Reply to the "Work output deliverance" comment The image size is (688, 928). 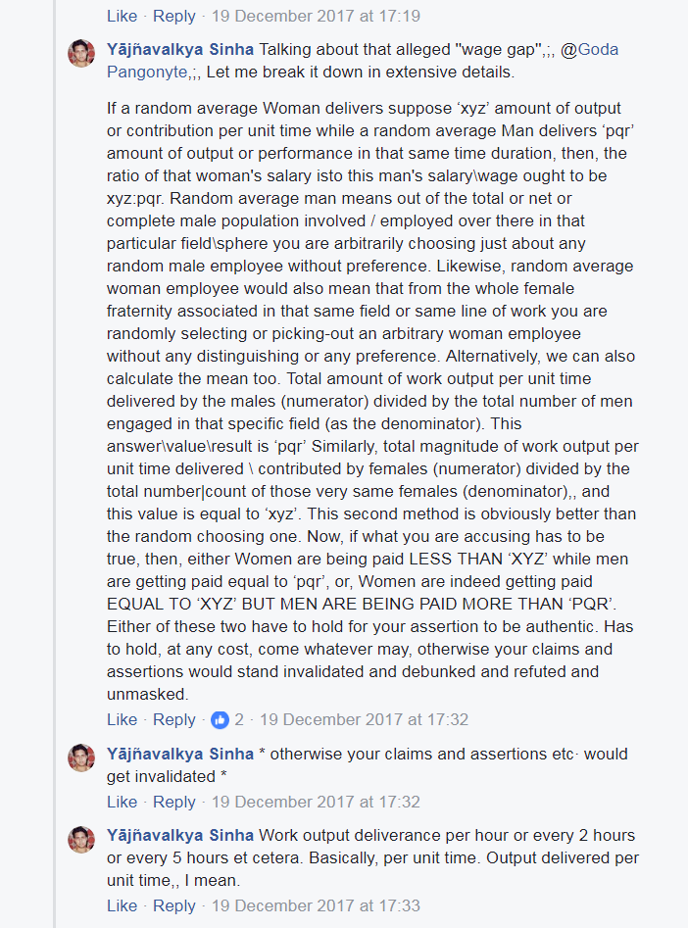point(174,905)
